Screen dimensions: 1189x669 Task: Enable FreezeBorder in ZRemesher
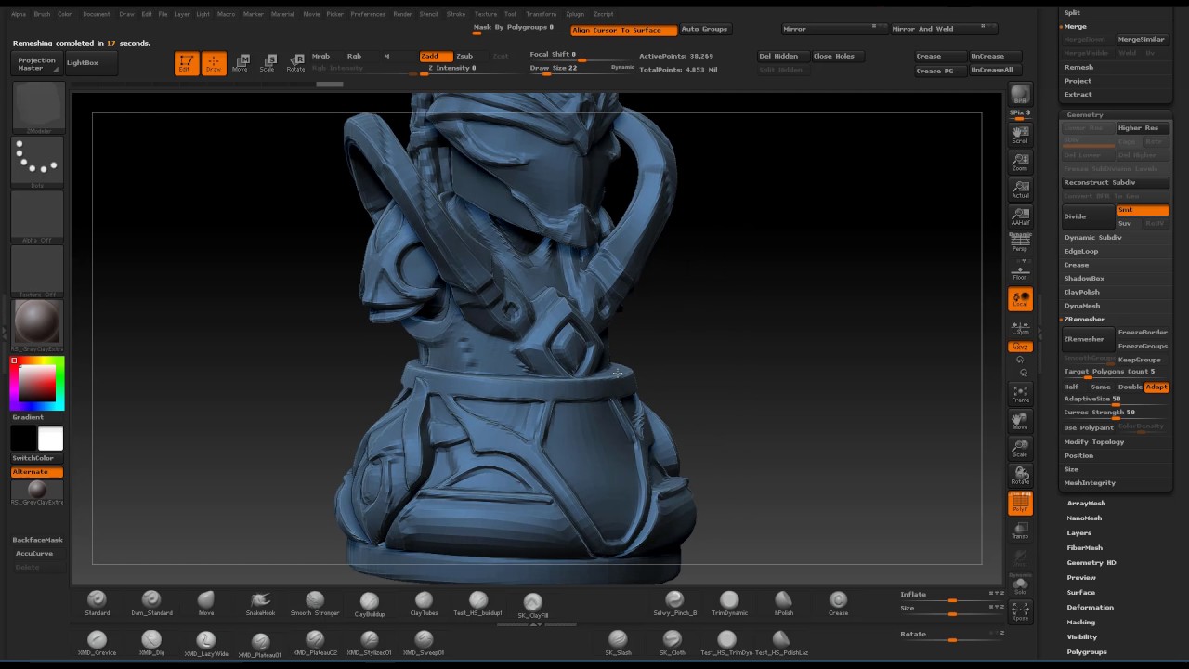click(x=1143, y=332)
